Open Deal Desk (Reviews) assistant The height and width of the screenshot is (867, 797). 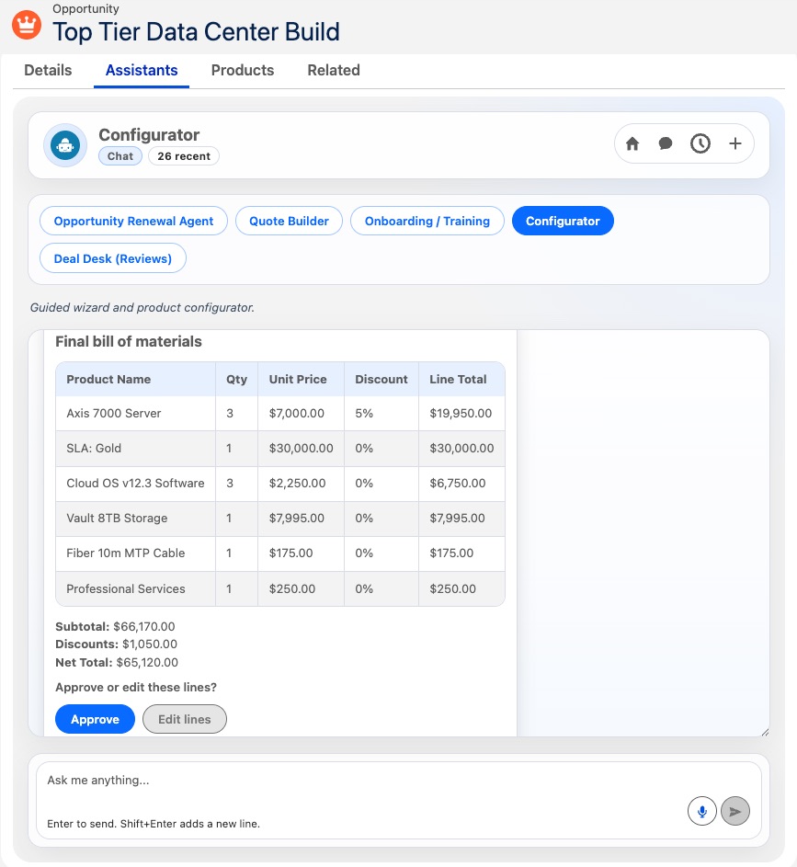pos(113,258)
